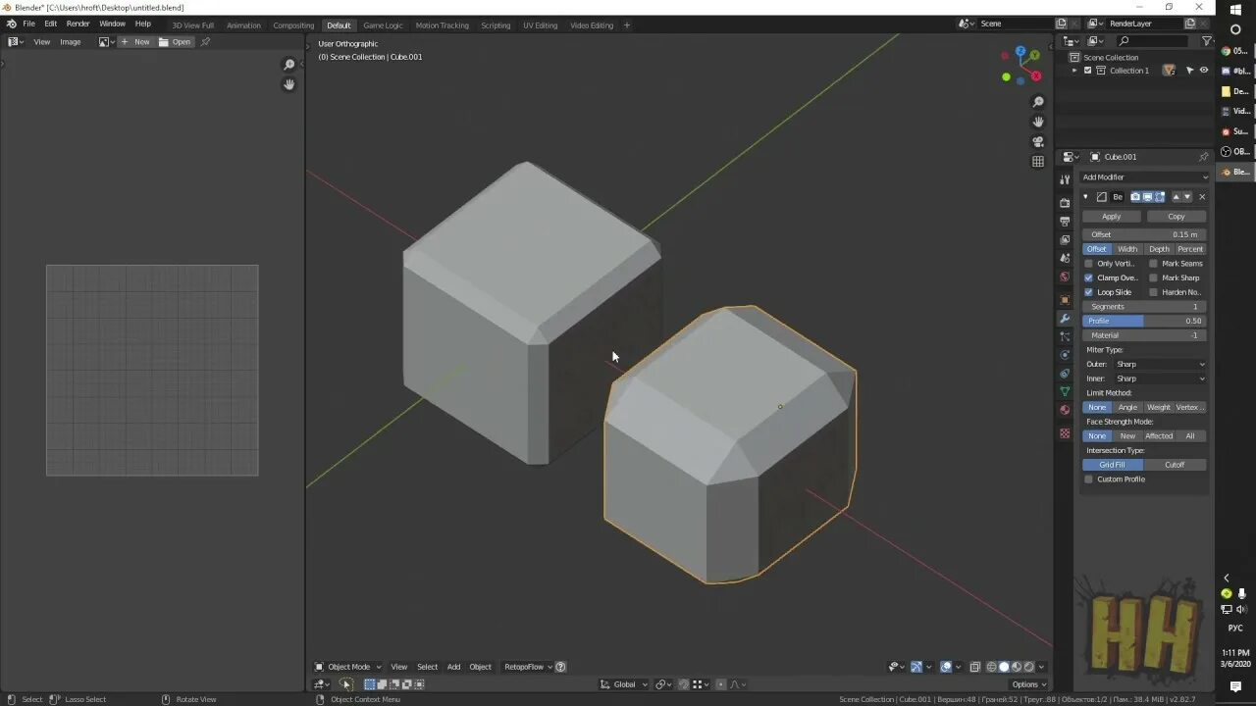1256x706 pixels.
Task: Open the Material properties tab
Action: 1065,410
